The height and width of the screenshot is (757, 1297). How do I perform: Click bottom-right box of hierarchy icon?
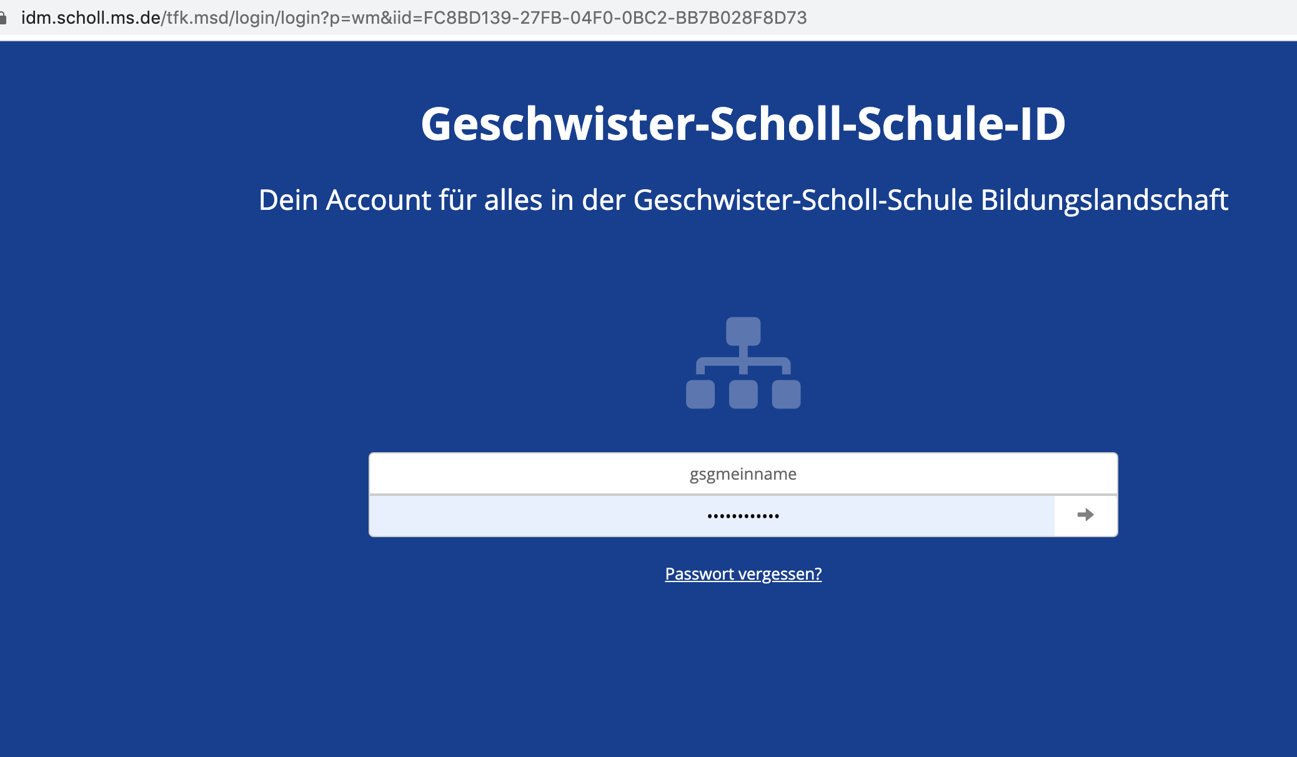tap(786, 394)
